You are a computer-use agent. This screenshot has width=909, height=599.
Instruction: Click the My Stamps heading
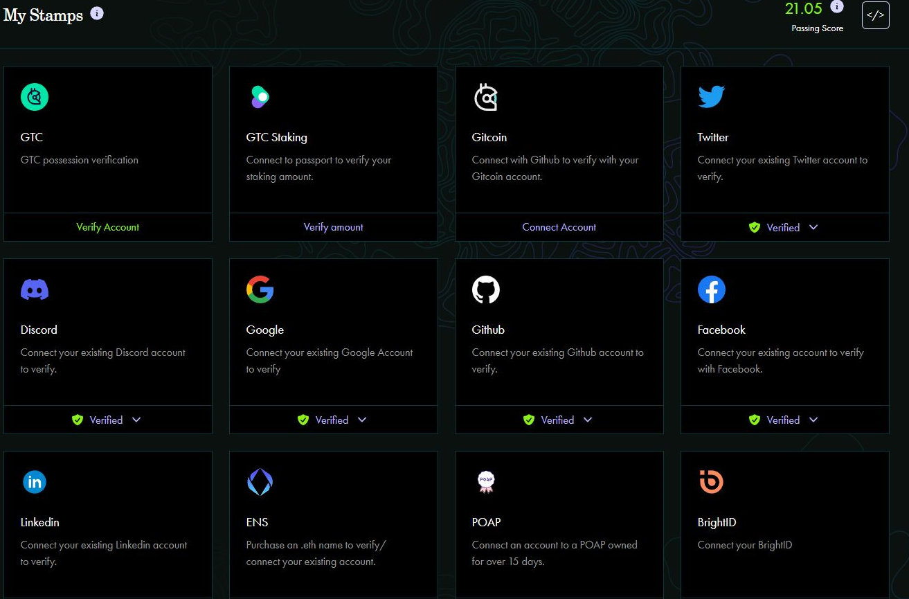click(x=44, y=15)
